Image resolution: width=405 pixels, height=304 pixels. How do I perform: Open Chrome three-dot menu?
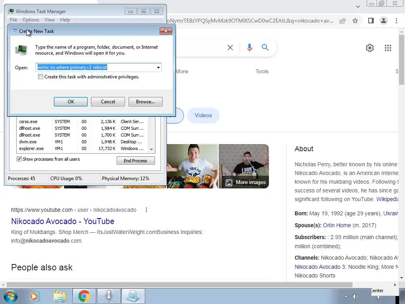396,21
